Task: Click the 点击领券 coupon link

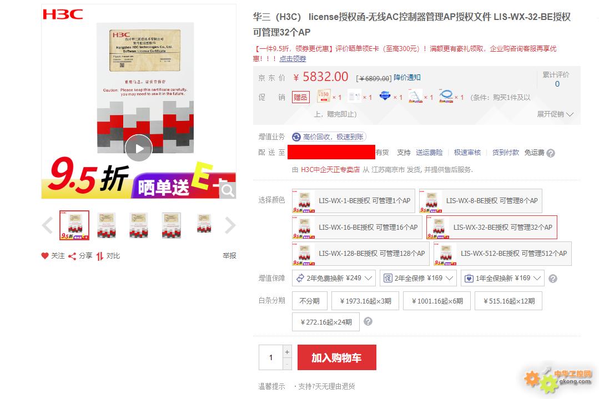Action: [x=293, y=59]
